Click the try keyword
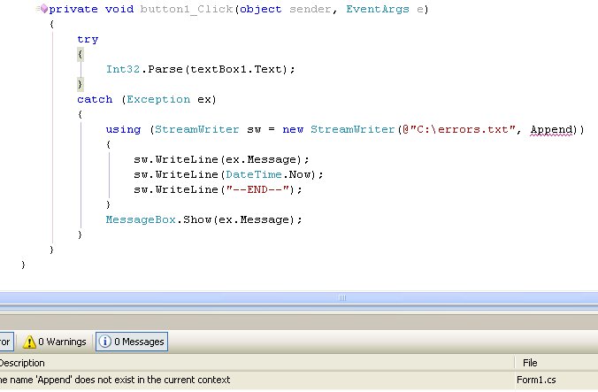 pyautogui.click(x=88, y=39)
